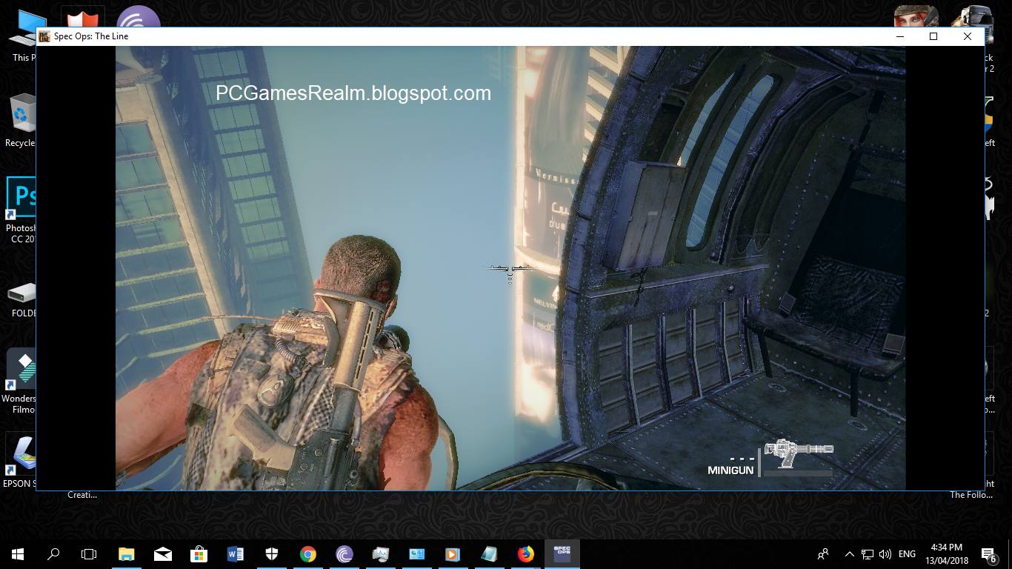Open the People icon in system tray
The width and height of the screenshot is (1012, 569).
pos(823,554)
